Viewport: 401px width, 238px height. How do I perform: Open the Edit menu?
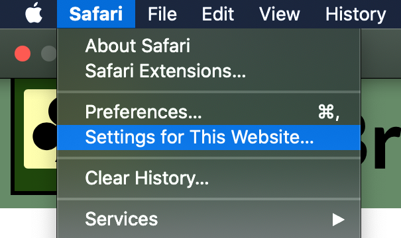[x=218, y=14]
